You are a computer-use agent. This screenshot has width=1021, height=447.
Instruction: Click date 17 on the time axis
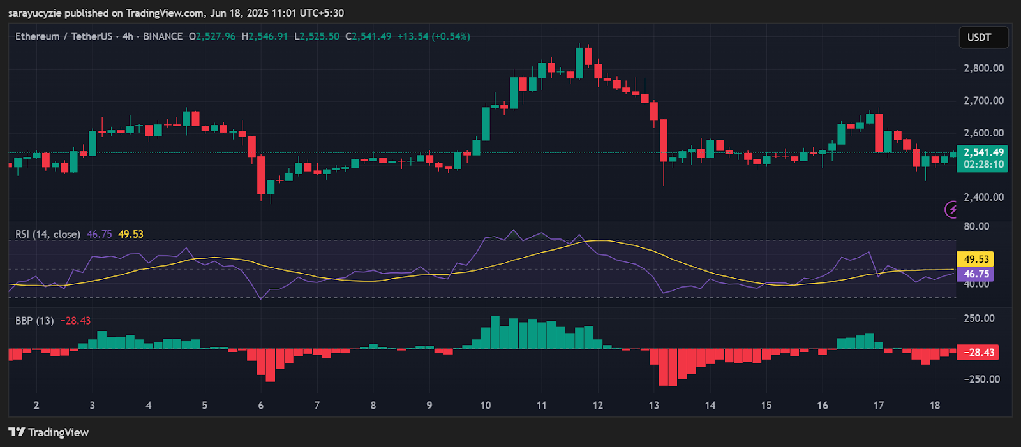click(x=879, y=406)
